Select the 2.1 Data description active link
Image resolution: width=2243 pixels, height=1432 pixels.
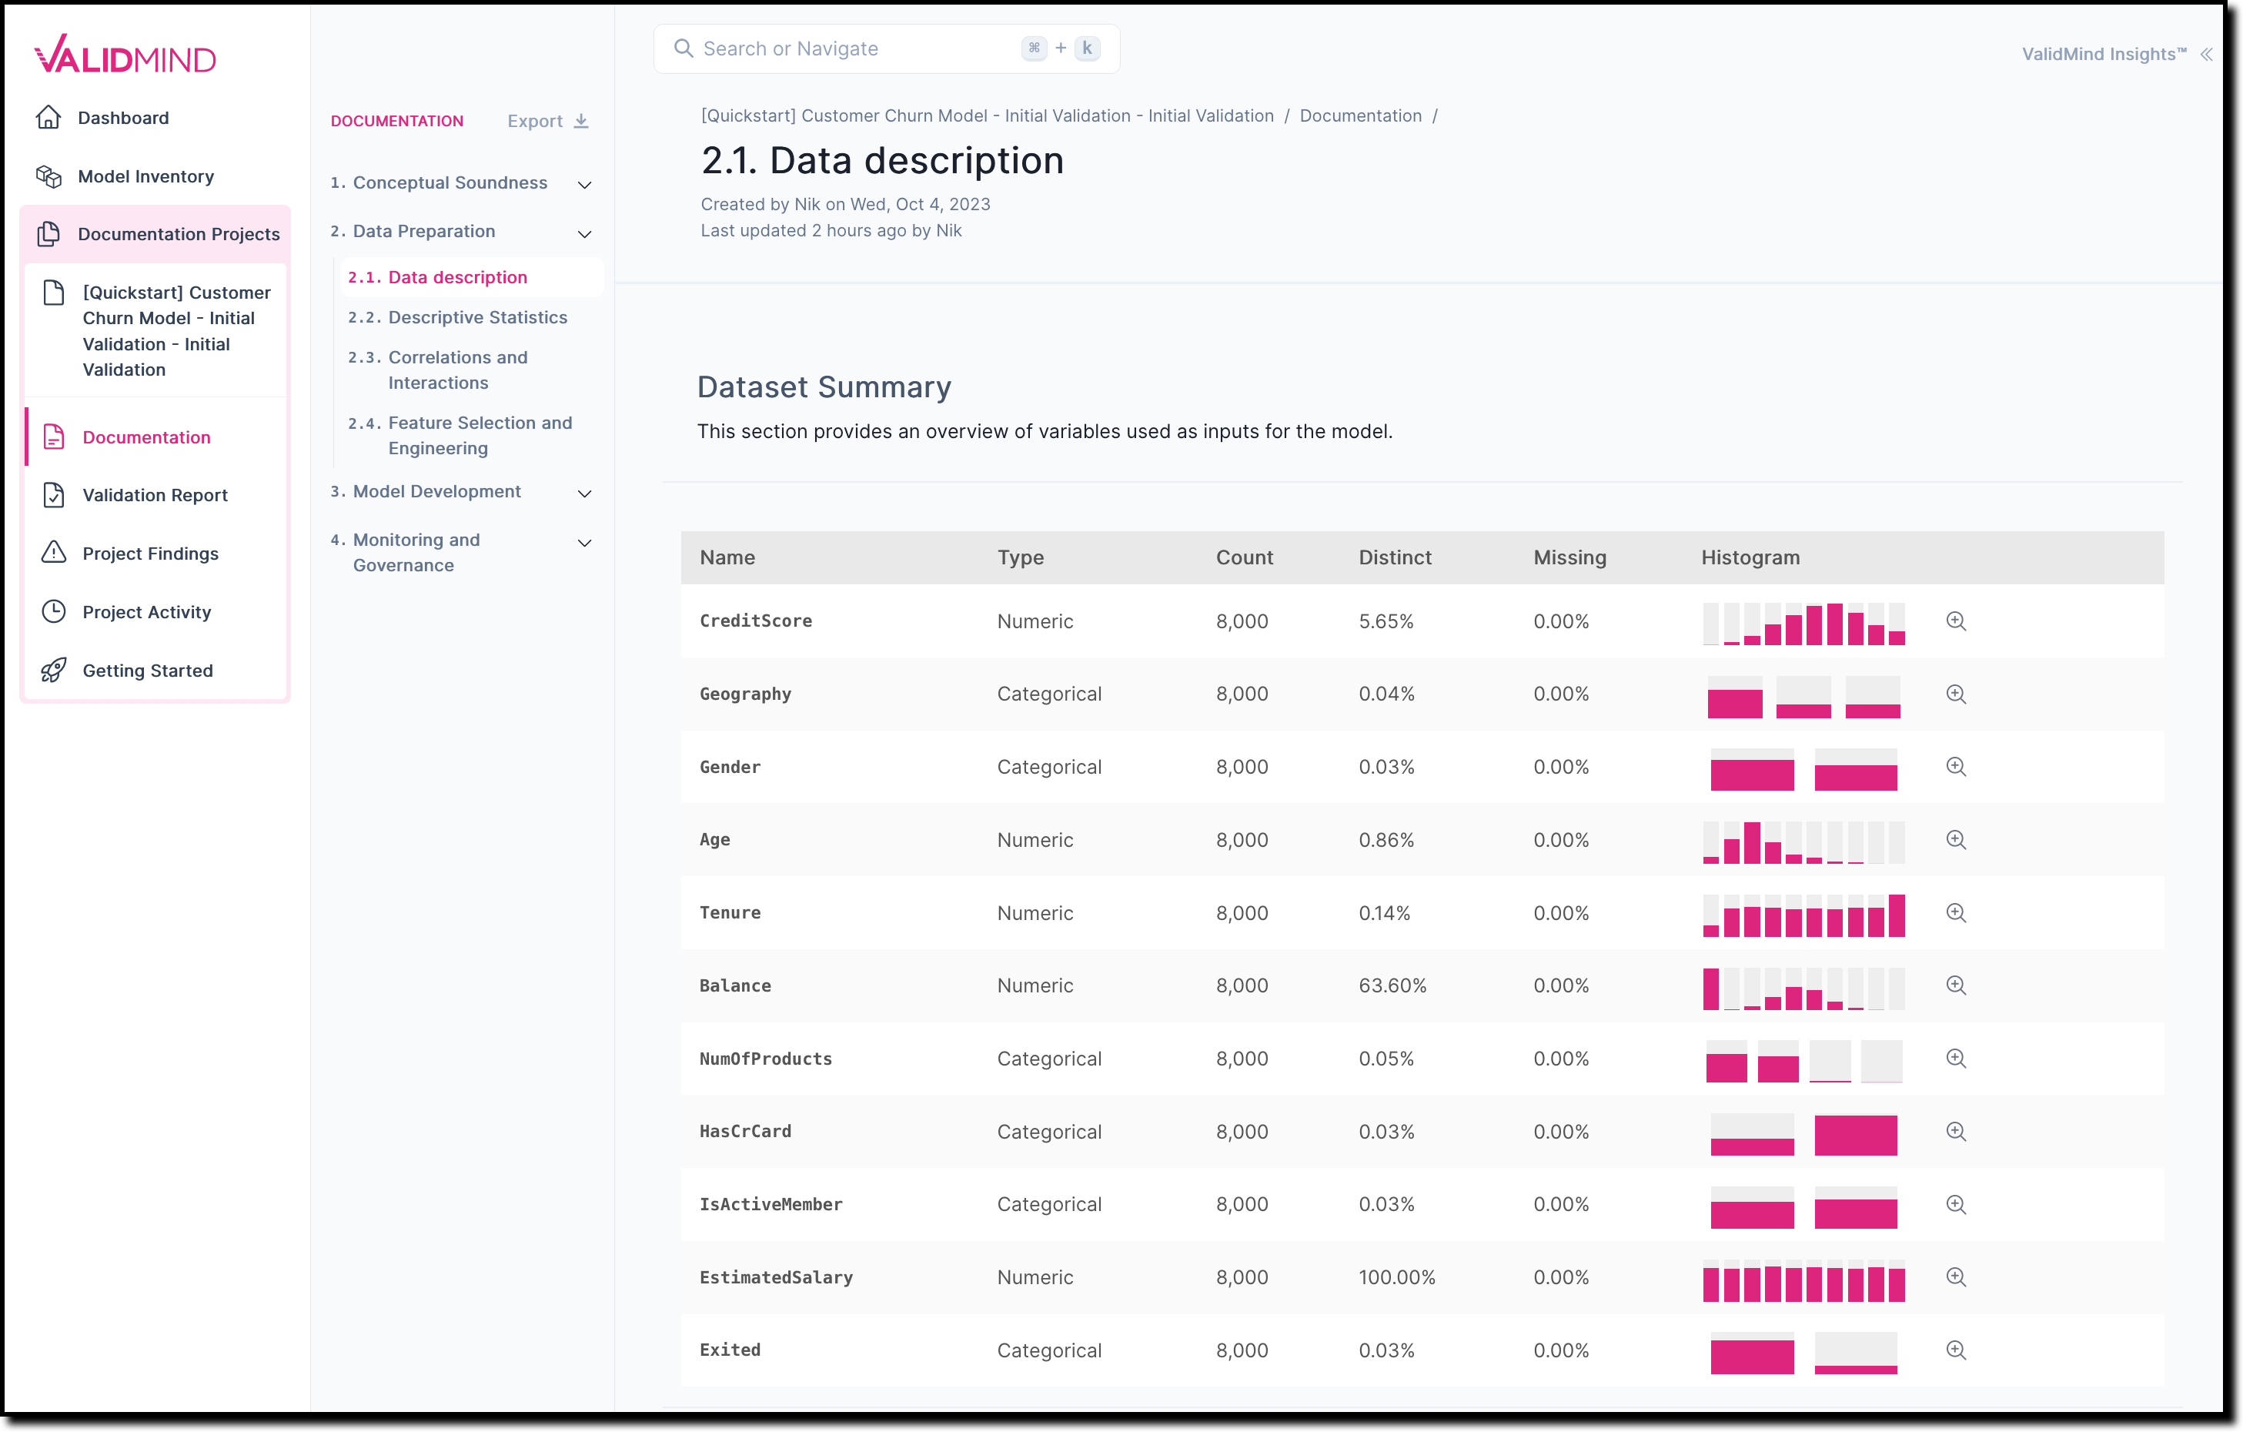(x=440, y=278)
